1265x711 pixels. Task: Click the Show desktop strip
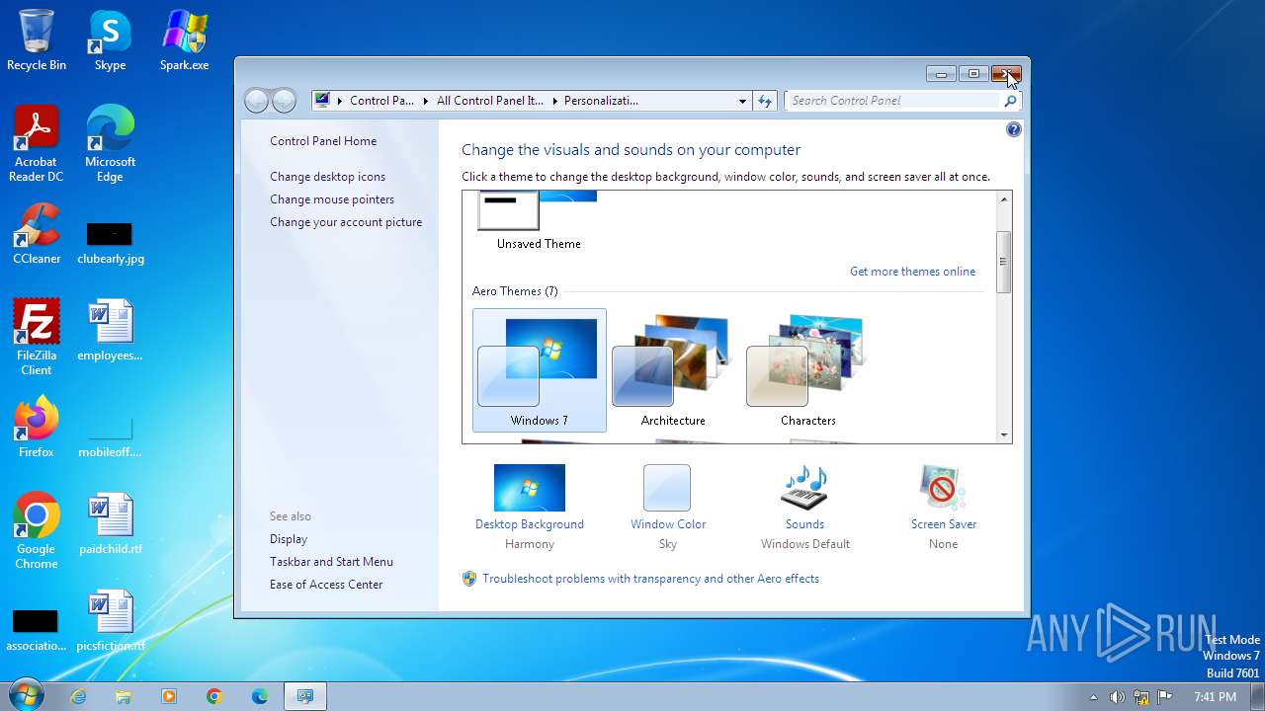[1257, 696]
